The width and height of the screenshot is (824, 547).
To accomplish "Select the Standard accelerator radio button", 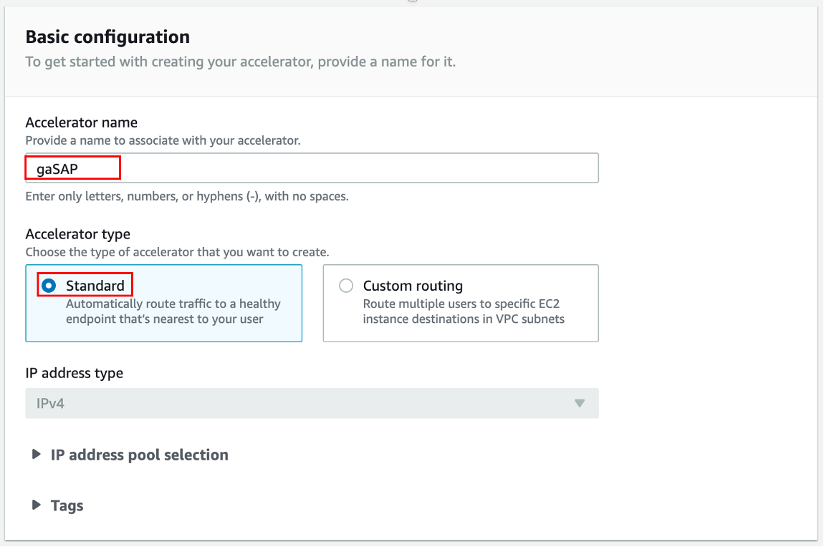I will 49,286.
